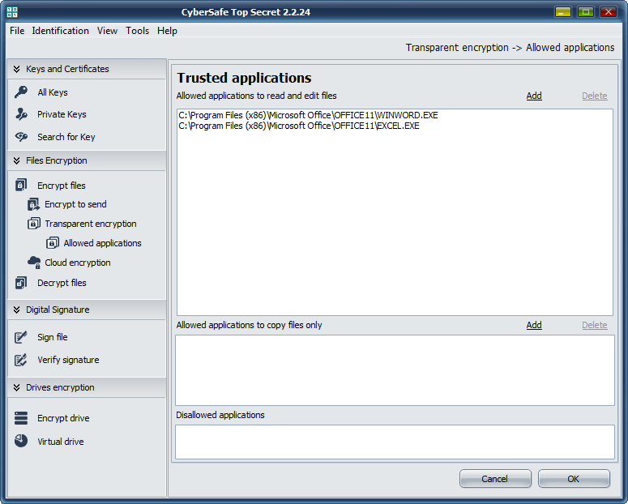628x504 pixels.
Task: Delete from copy files only list
Action: tap(594, 325)
